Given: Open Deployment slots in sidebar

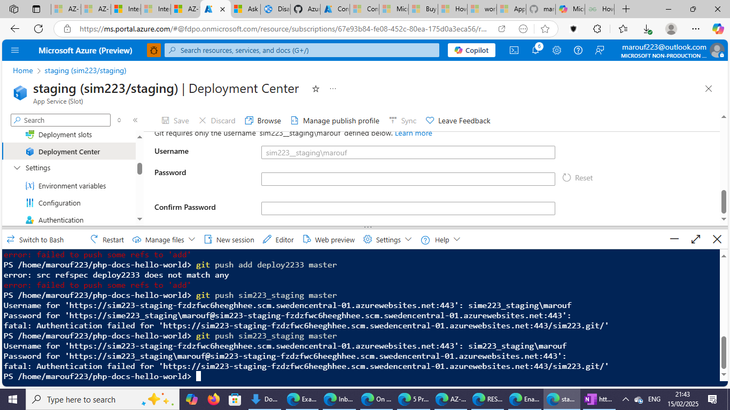Looking at the screenshot, I should coord(65,135).
